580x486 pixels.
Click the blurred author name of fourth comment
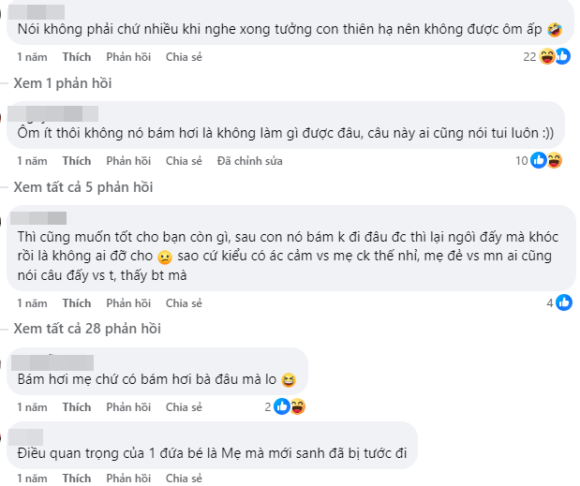pos(55,362)
